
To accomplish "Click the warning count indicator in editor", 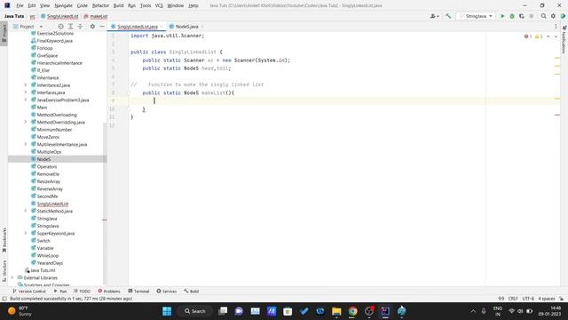I will 539,36.
